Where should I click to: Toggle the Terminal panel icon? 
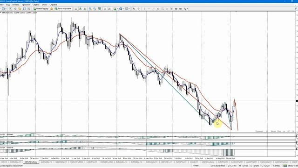click(x=24, y=9)
